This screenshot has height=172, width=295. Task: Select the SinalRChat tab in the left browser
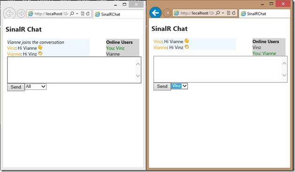point(118,14)
